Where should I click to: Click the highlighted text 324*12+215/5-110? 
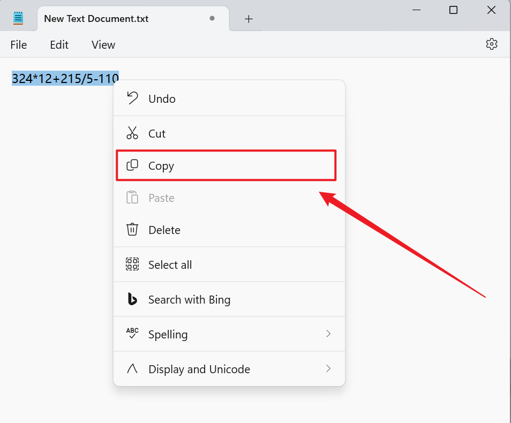click(64, 79)
